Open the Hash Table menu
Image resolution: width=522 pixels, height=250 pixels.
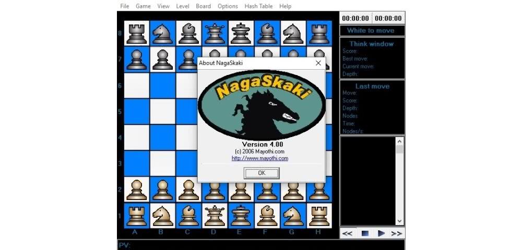pyautogui.click(x=259, y=6)
